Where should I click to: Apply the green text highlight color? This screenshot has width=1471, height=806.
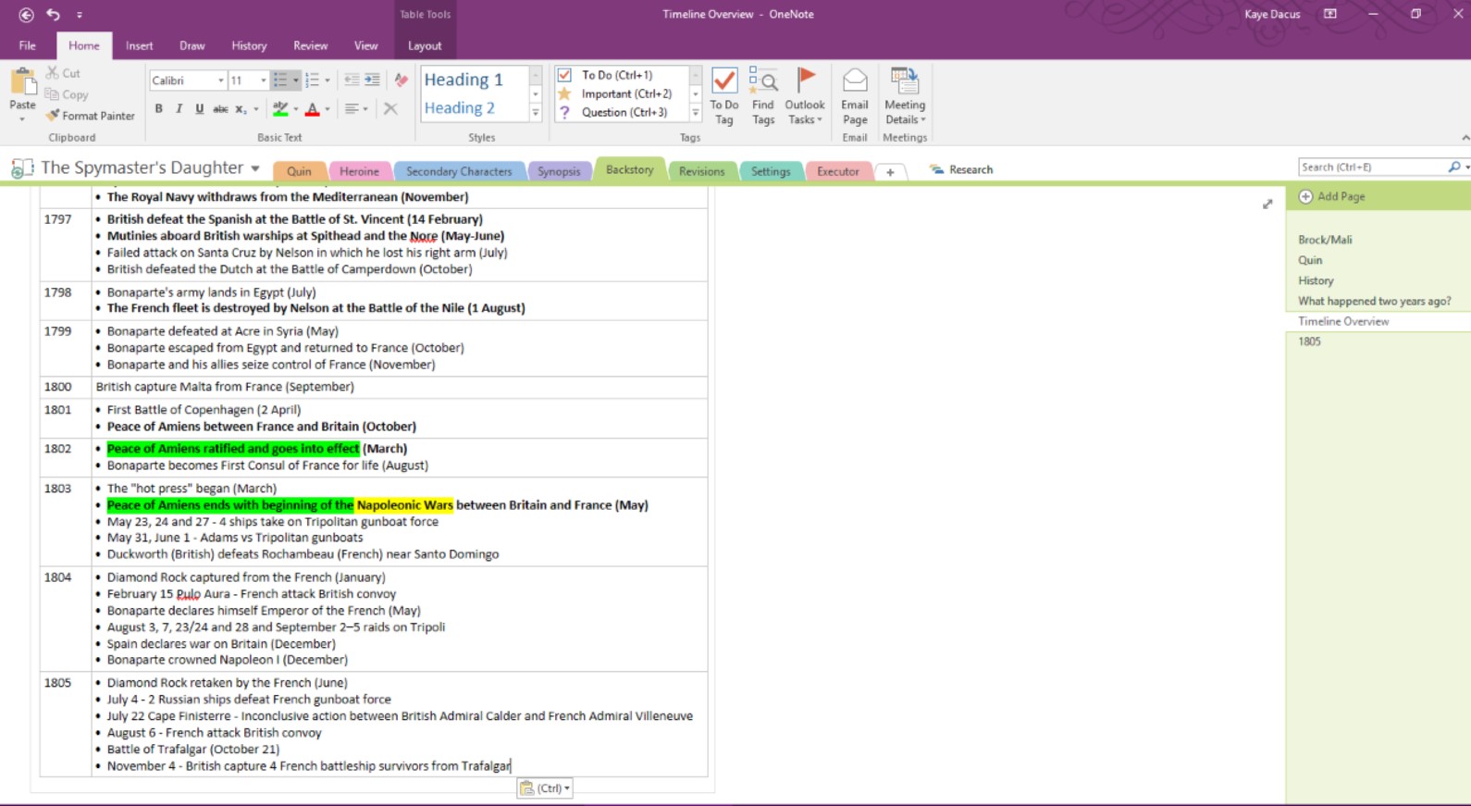[x=280, y=109]
